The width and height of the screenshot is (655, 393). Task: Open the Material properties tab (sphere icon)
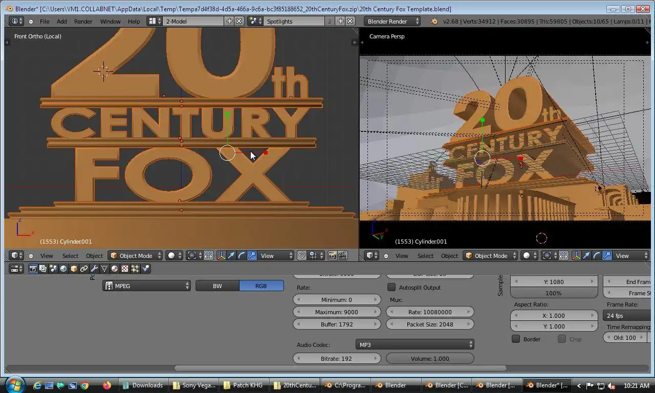click(115, 269)
